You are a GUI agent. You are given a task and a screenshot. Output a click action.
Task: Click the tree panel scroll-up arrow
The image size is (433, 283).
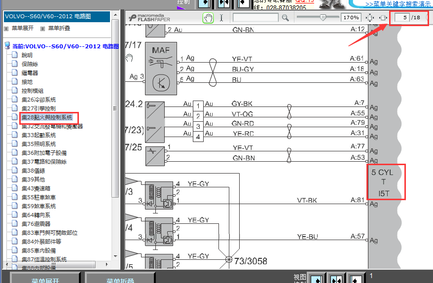(115, 15)
